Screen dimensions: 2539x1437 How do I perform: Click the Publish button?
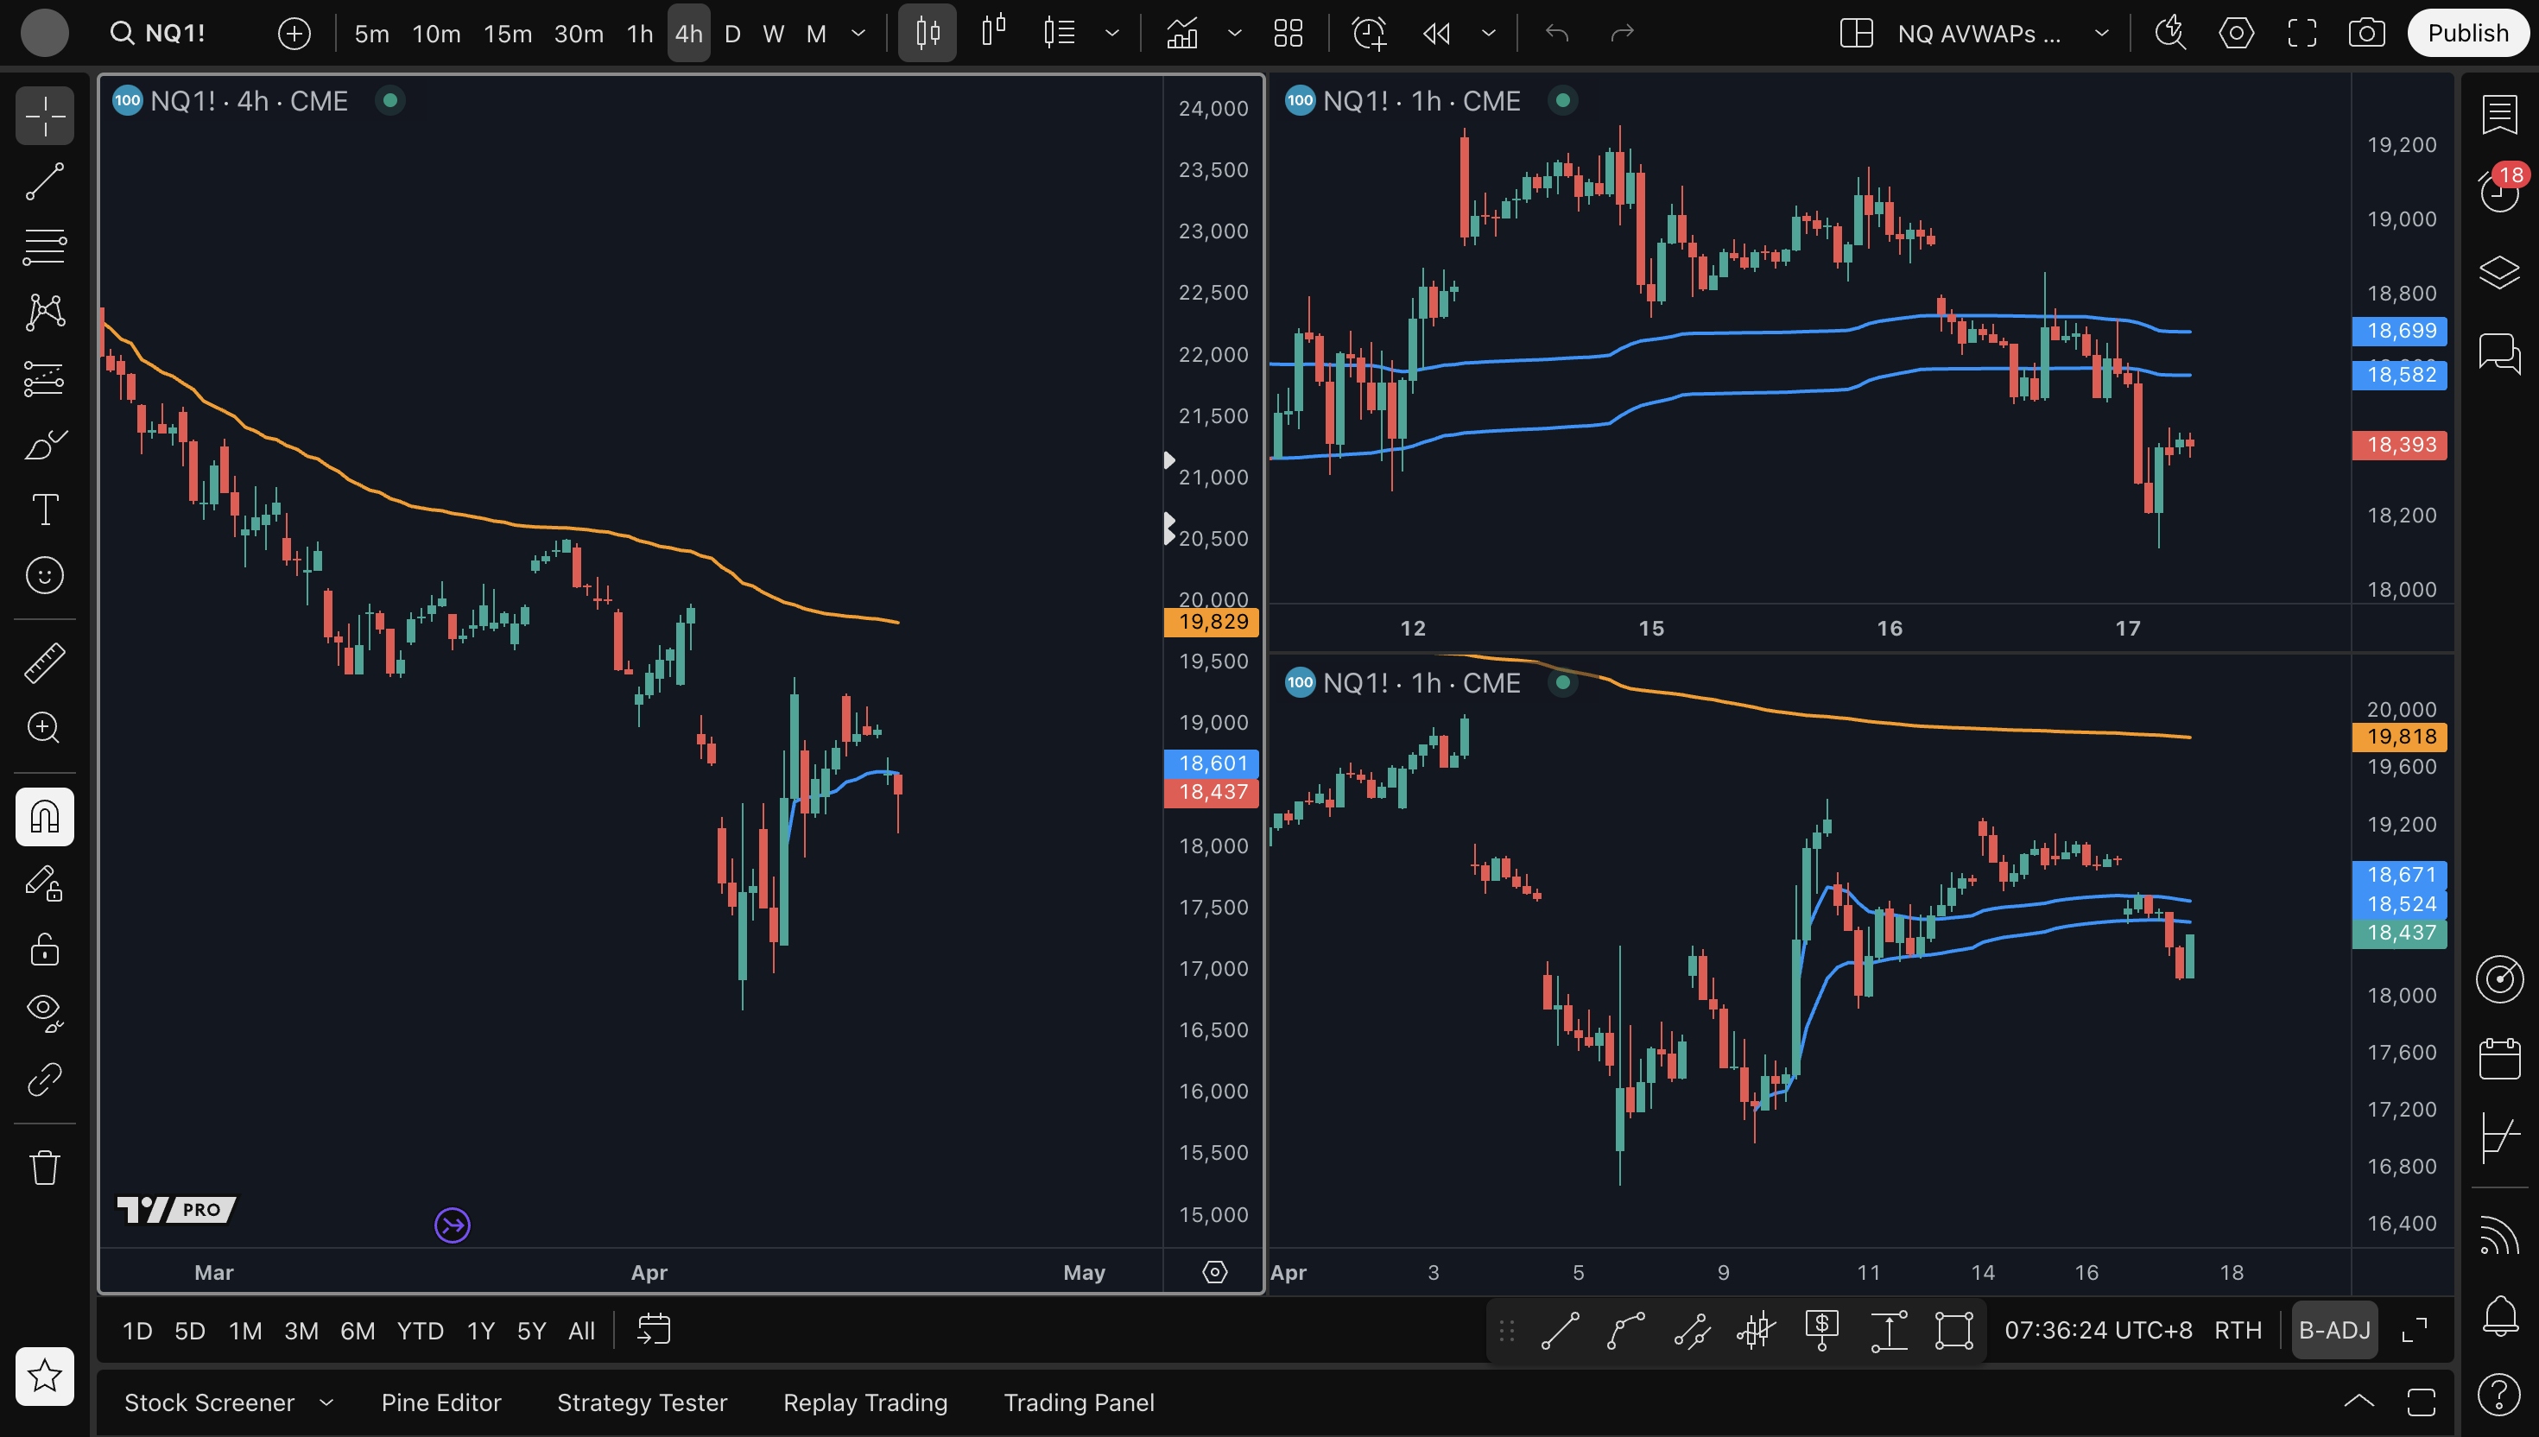tap(2467, 34)
